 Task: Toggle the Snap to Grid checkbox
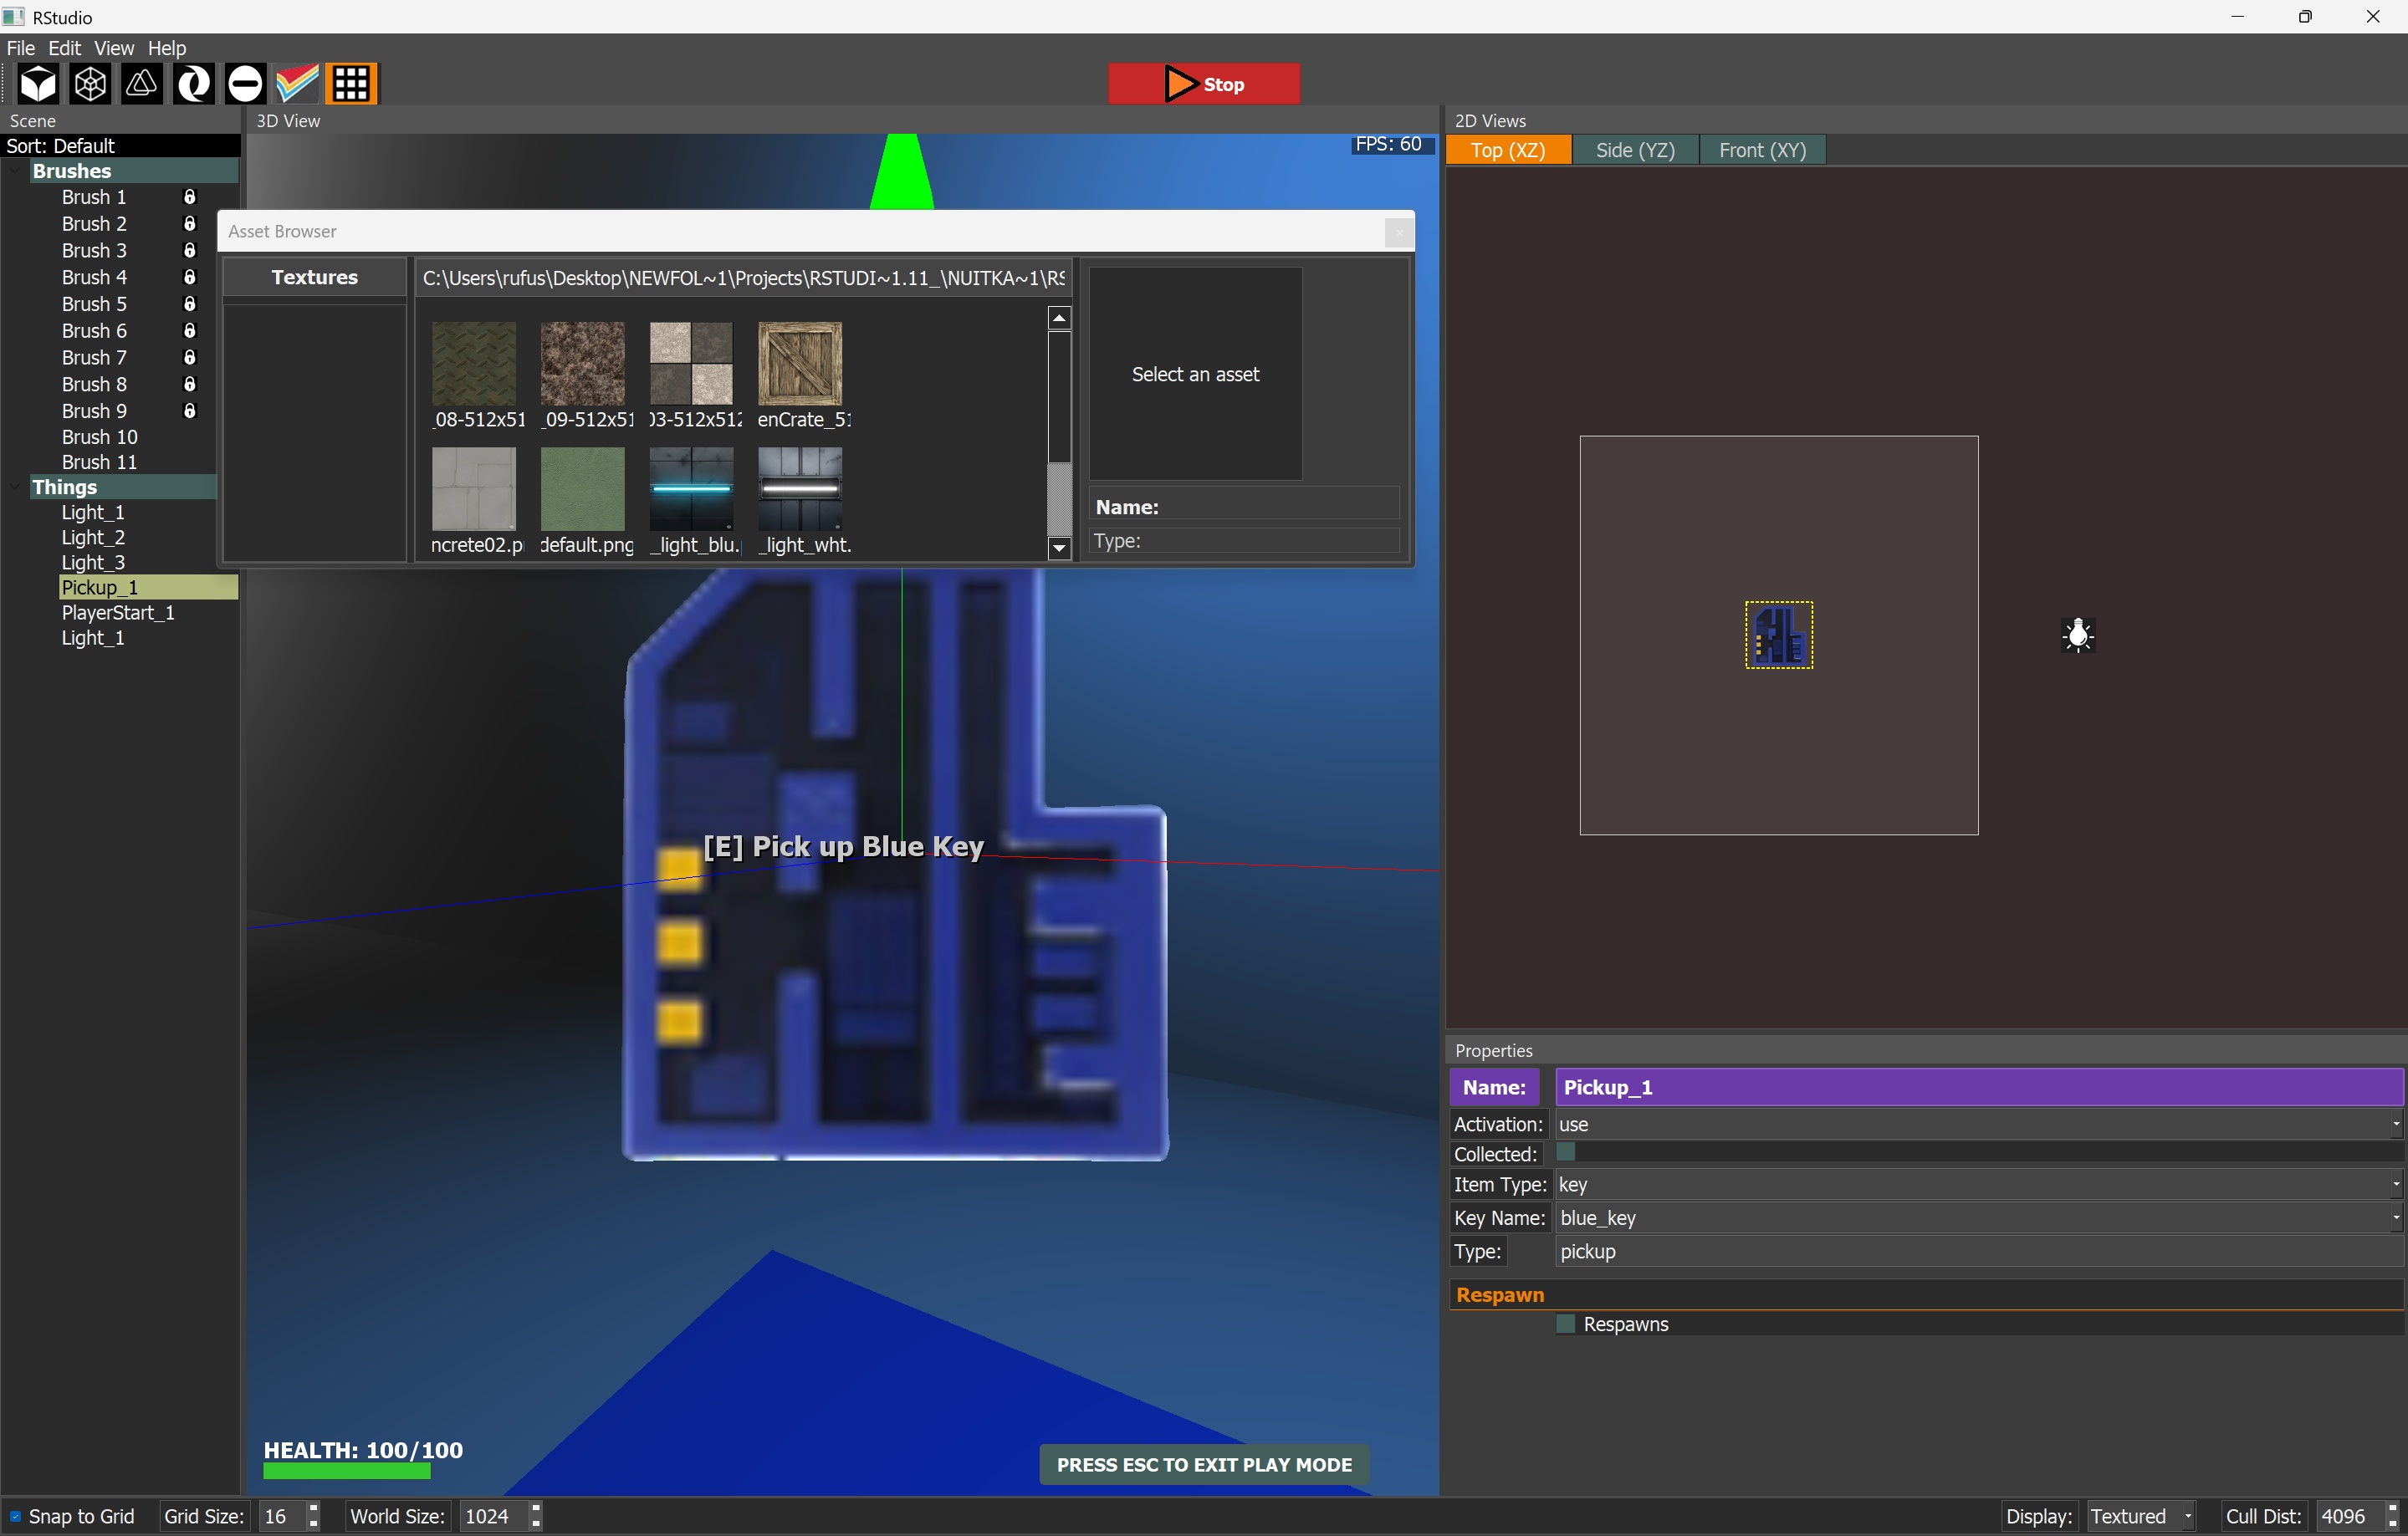(15, 1516)
